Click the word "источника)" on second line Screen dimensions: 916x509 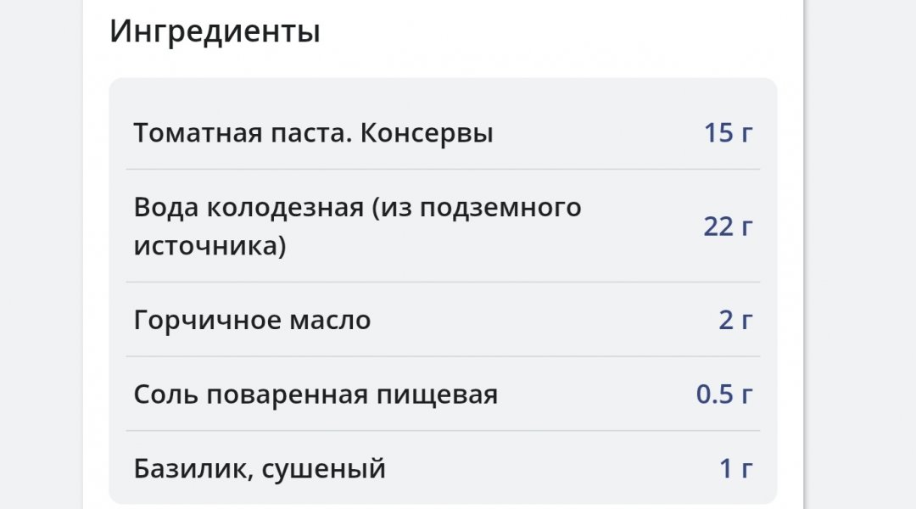click(209, 246)
